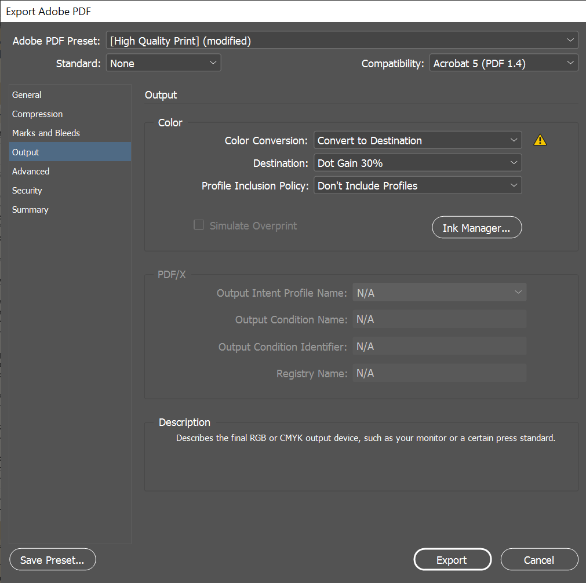Image resolution: width=586 pixels, height=583 pixels.
Task: Click the Compatibility label
Action: tap(392, 64)
